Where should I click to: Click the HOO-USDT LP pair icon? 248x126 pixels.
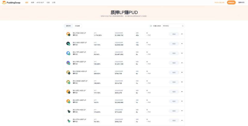(x=68, y=44)
